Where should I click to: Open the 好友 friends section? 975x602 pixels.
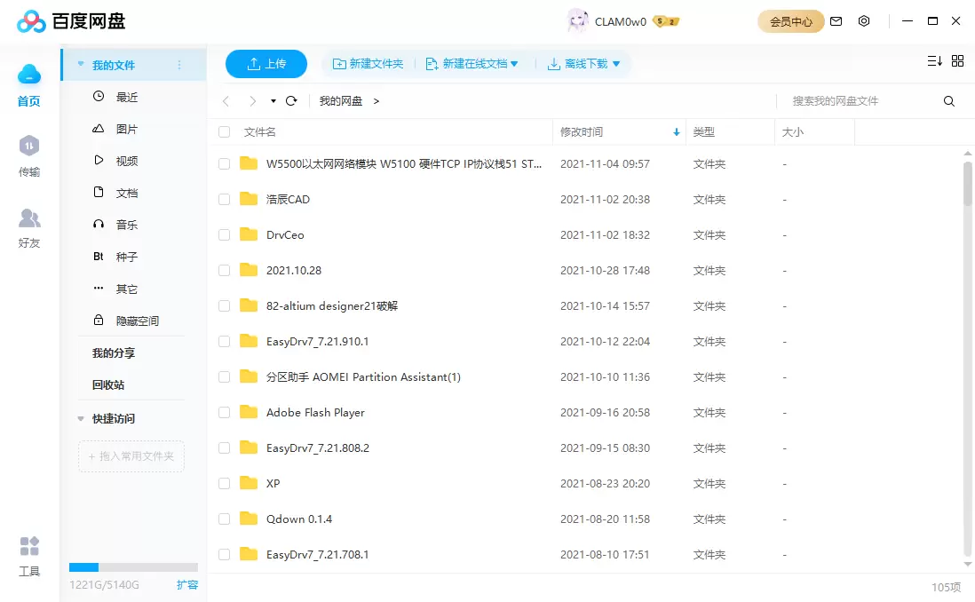coord(29,227)
